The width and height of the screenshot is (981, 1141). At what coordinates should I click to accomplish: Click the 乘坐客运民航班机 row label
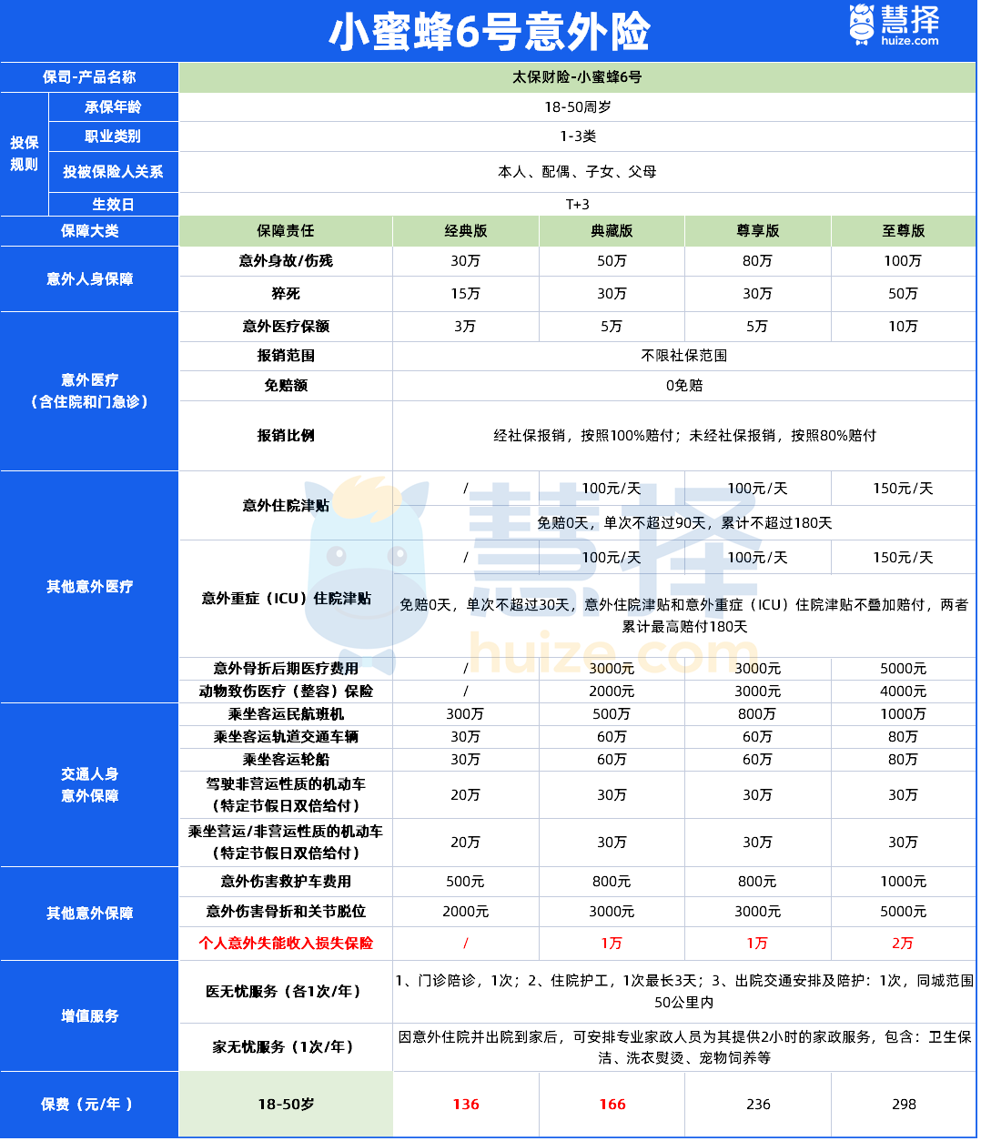[x=286, y=714]
